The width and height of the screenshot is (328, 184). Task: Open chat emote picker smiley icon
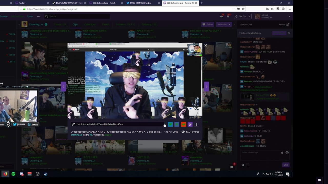(x=287, y=153)
